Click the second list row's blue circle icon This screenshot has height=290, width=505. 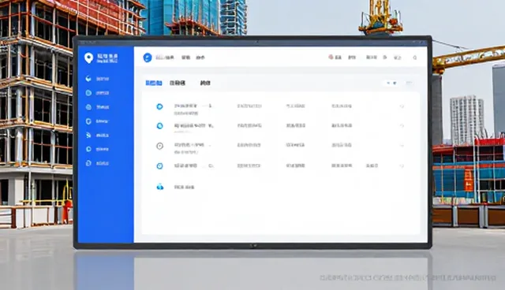159,126
